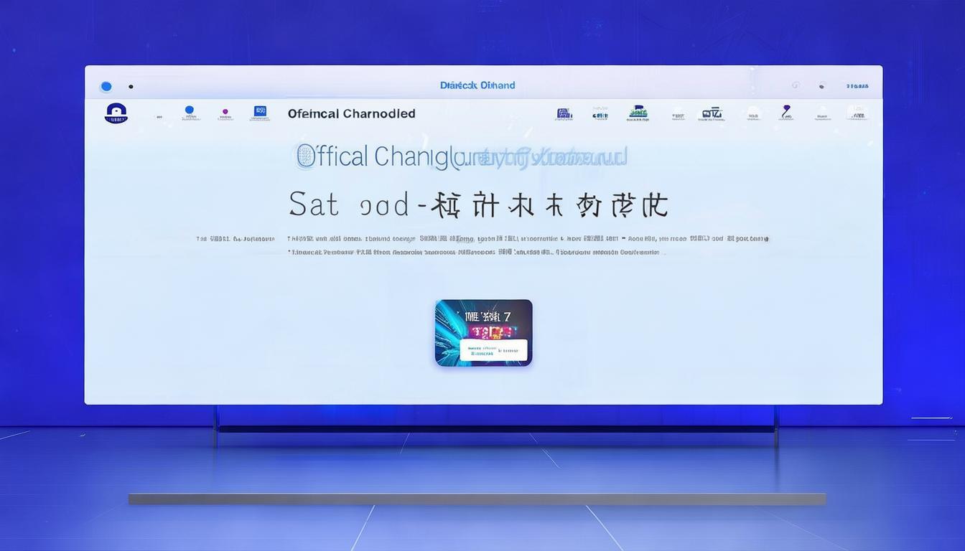Open the colorful neon thumbnail card
The width and height of the screenshot is (965, 551).
[x=483, y=333]
